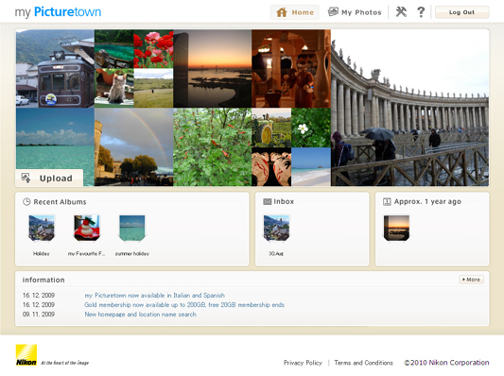Go to the Home tab
504x376 pixels.
coord(295,12)
